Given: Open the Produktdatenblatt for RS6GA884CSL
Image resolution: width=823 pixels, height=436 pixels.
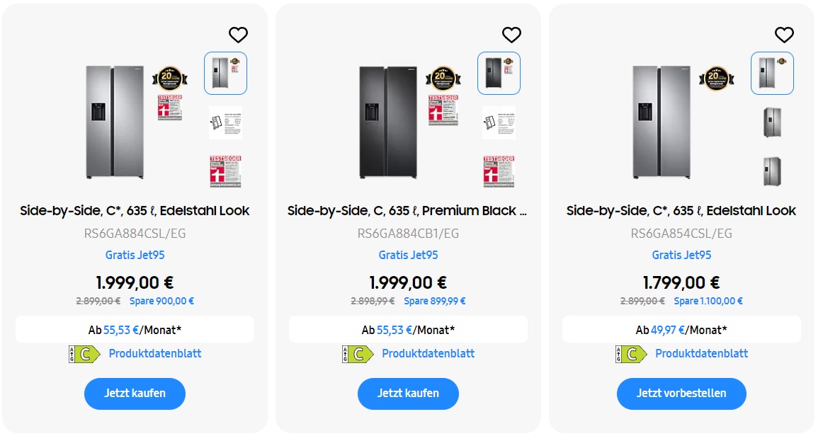Looking at the screenshot, I should 156,353.
